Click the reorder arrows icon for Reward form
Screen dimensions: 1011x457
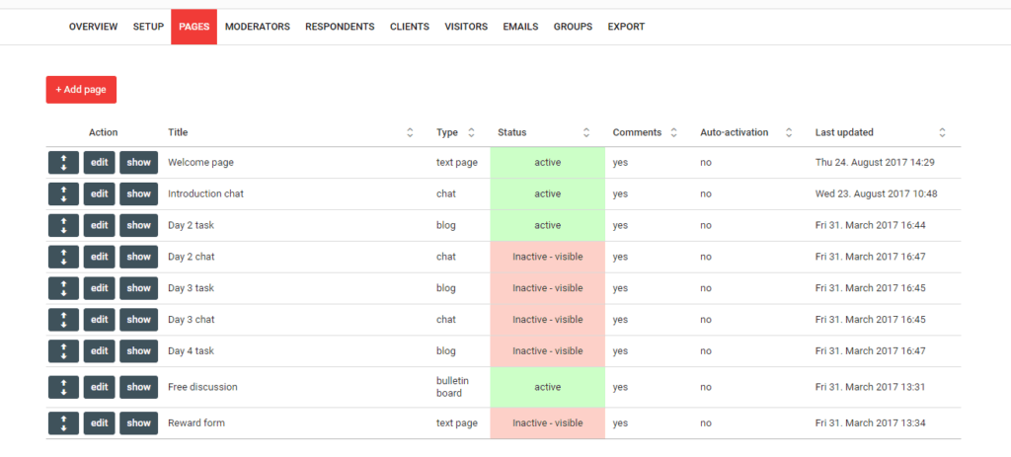[x=63, y=423]
